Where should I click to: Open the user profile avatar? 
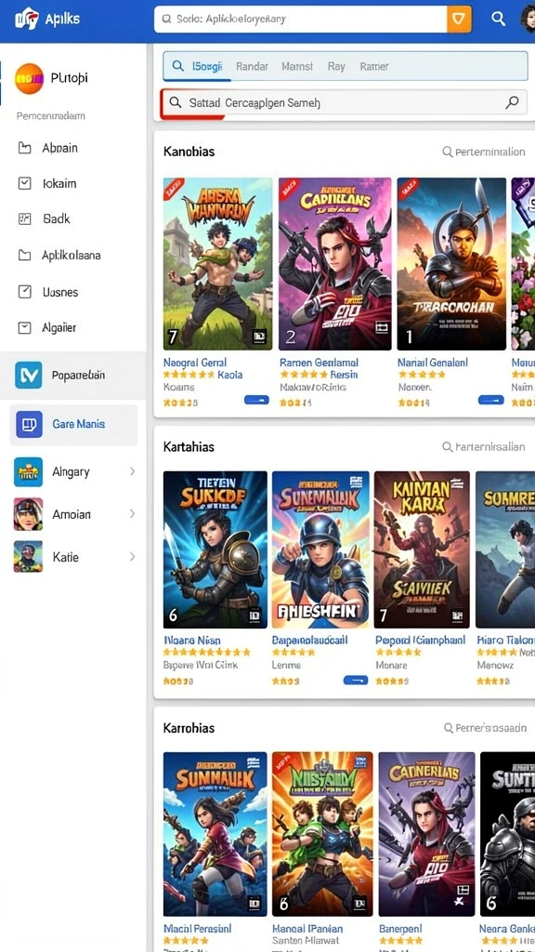coord(528,20)
